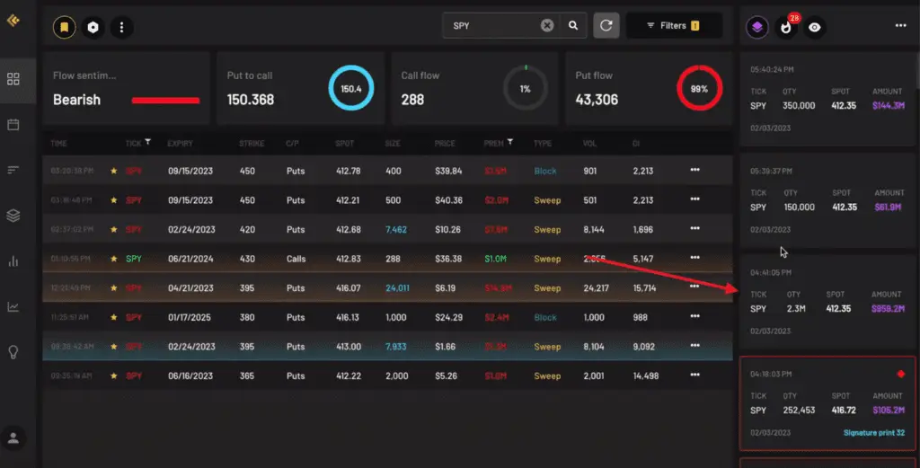Click the PREM column filter icon

(x=510, y=141)
